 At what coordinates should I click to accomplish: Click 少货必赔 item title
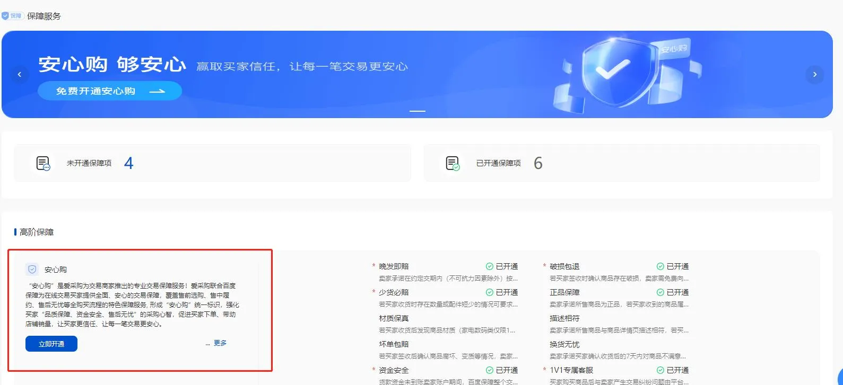point(394,292)
